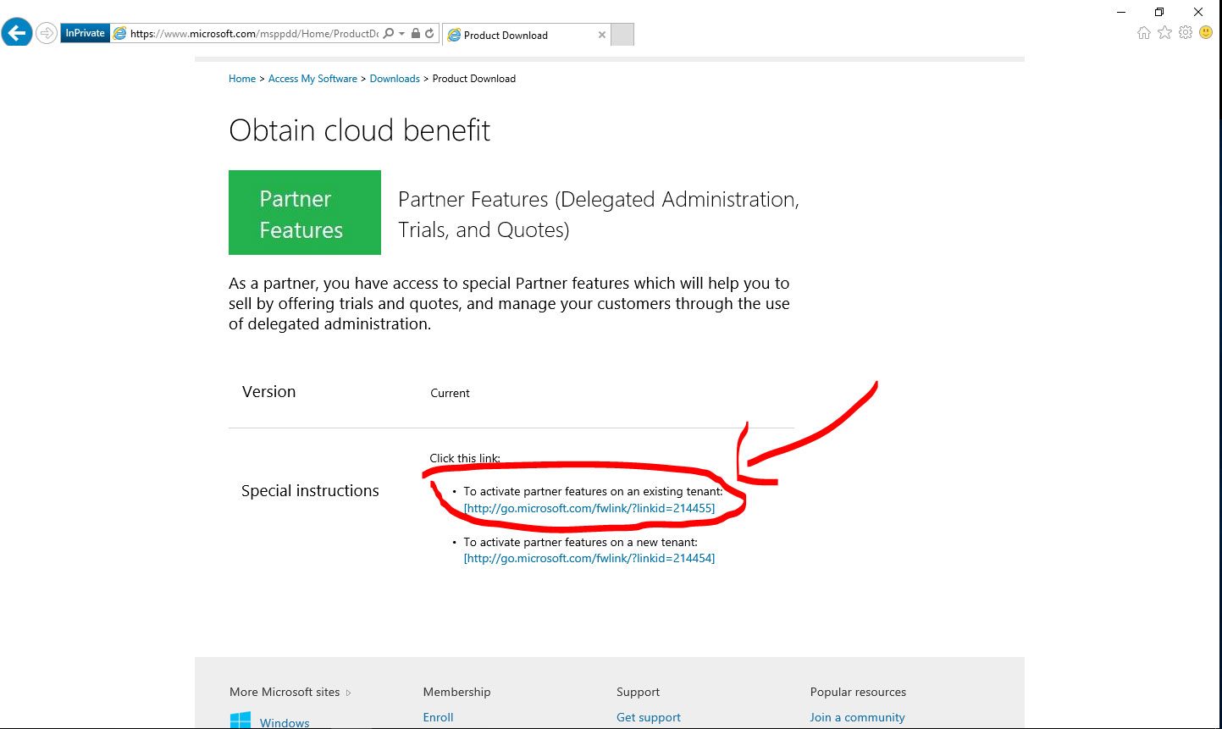1222x729 pixels.
Task: Click the browser Forward arrow button
Action: coord(46,34)
